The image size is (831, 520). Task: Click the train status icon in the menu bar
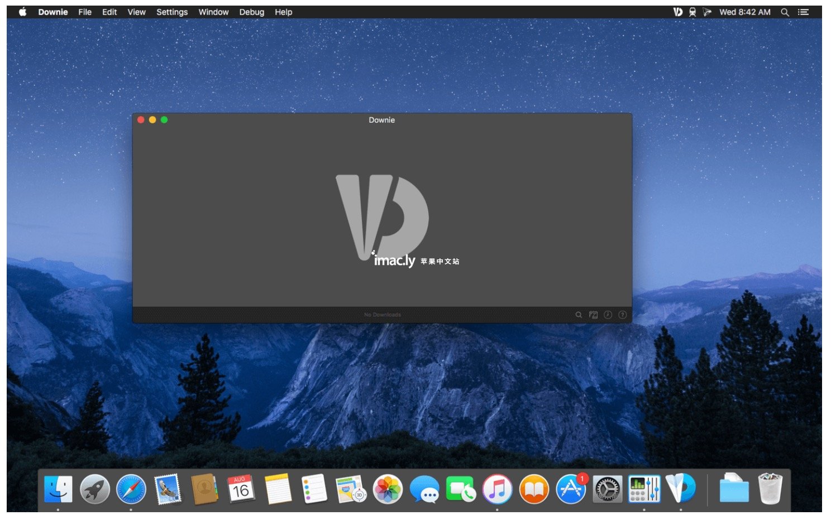(x=692, y=12)
